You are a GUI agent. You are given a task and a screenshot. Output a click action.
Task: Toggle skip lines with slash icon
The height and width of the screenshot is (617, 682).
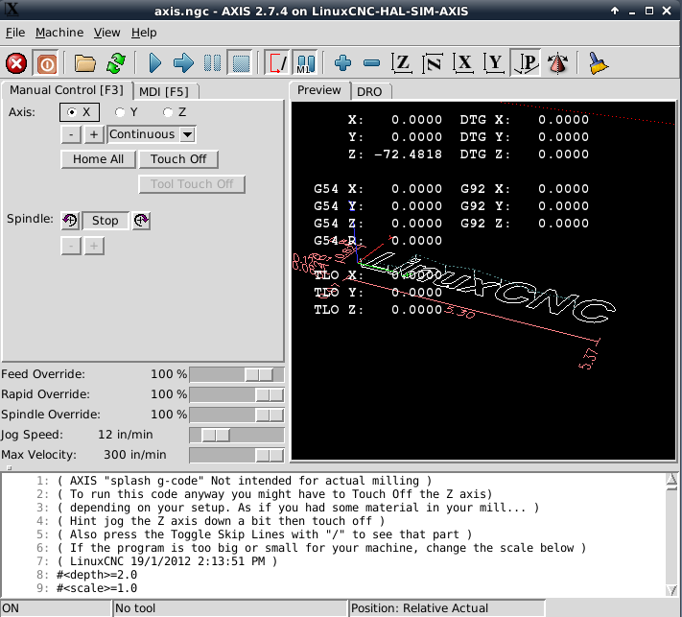[277, 63]
